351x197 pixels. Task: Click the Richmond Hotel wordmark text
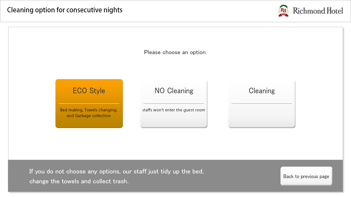pyautogui.click(x=318, y=11)
